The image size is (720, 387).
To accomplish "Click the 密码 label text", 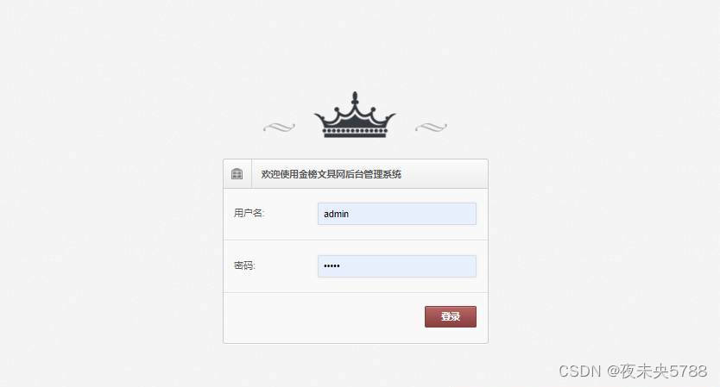I will tap(244, 265).
